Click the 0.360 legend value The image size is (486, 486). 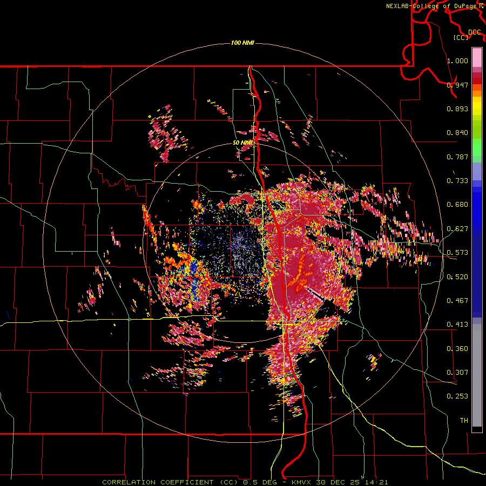coord(457,349)
